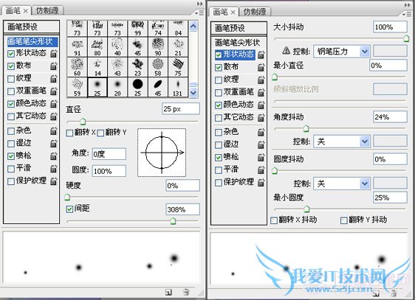The height and width of the screenshot is (300, 415).
Task: Select the selected soft brush tip 25
Action: click(x=97, y=87)
